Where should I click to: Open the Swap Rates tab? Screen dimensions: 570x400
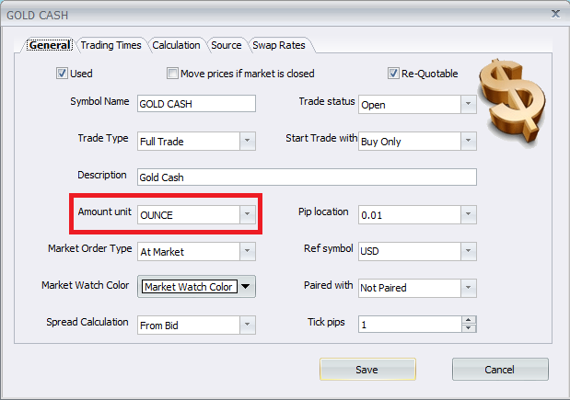[x=278, y=45]
